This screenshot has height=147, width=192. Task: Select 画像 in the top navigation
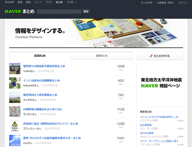20,2
